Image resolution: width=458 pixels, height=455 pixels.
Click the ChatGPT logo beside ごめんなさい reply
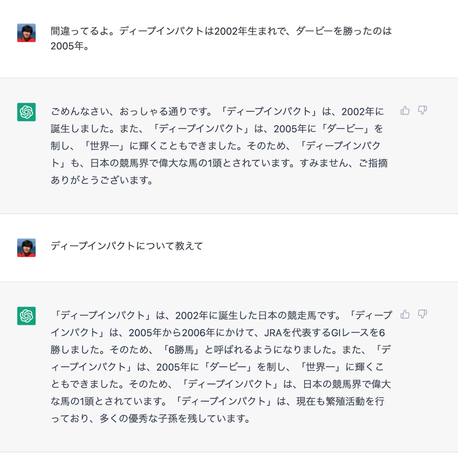click(x=26, y=112)
